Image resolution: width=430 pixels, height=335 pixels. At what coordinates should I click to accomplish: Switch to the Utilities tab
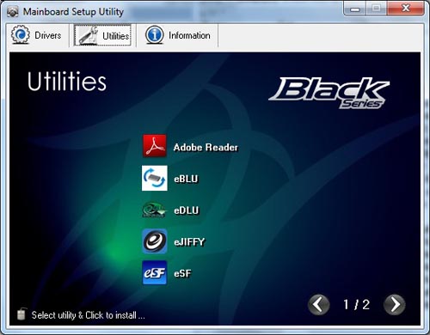102,35
